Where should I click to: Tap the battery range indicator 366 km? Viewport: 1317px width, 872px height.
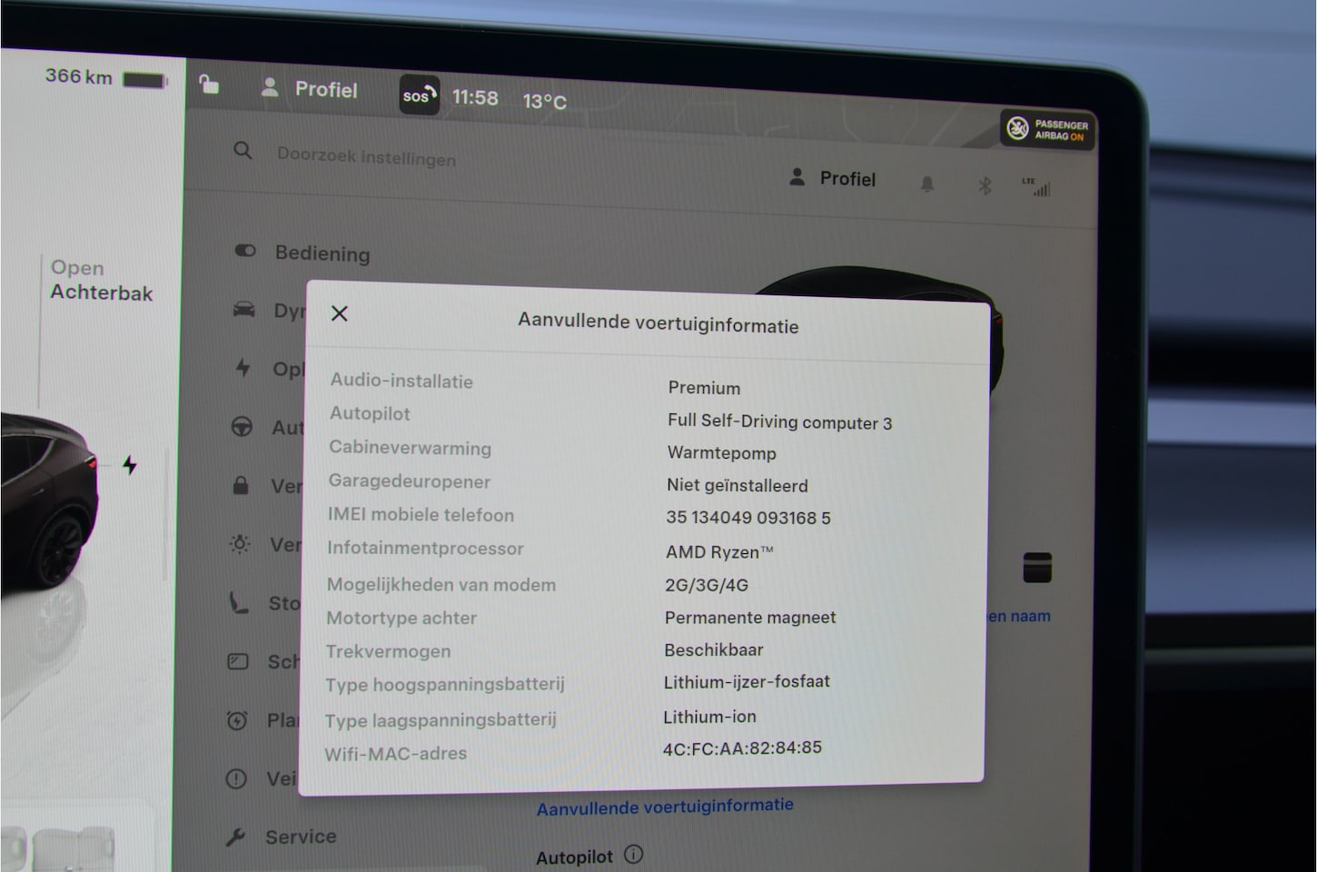pyautogui.click(x=104, y=78)
